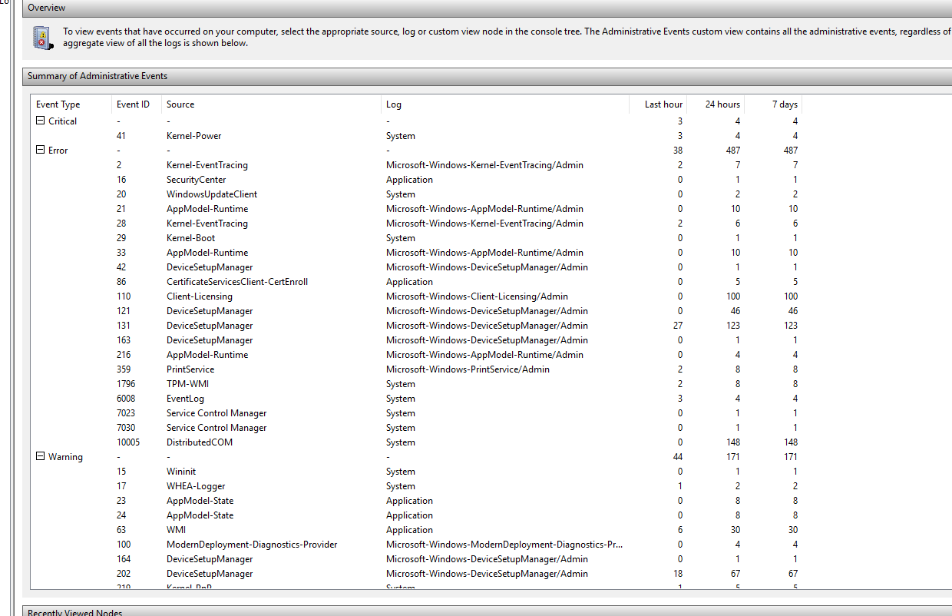This screenshot has width=952, height=616.
Task: Select the Kernel-EventTracing row with event ID 28
Action: [418, 224]
